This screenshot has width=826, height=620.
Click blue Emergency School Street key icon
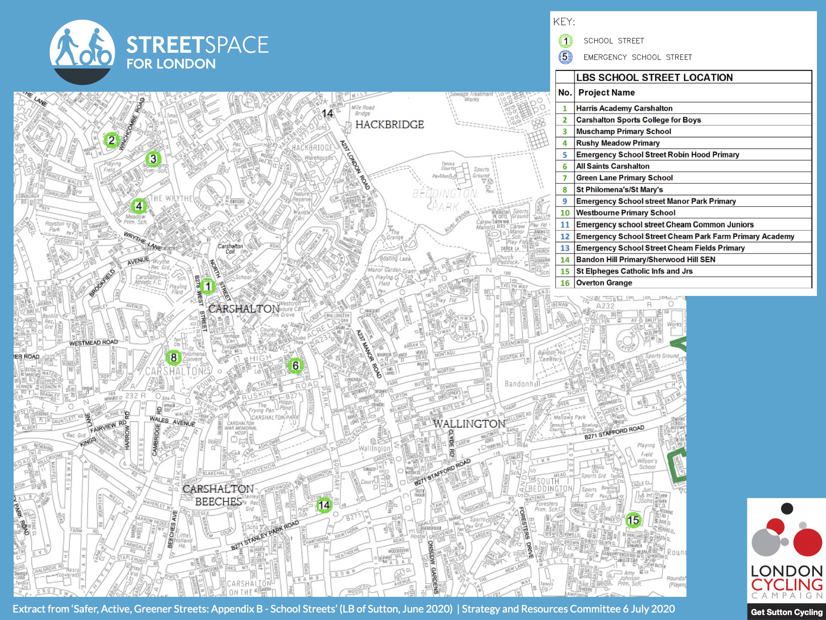pos(565,57)
